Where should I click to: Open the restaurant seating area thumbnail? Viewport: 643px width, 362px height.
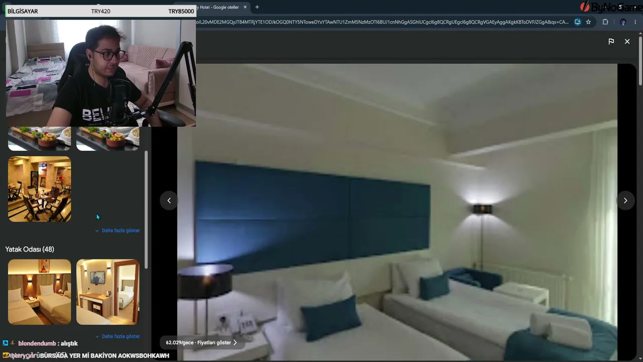point(40,189)
